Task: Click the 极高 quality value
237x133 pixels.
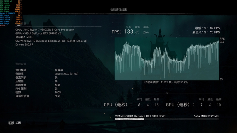Action: (x=57, y=85)
